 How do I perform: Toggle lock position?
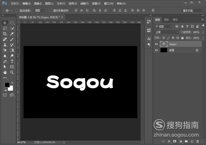173,38
